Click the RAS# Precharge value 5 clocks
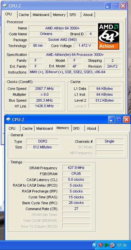Image resolution: width=131 pixels, height=250 pixels. point(76,191)
